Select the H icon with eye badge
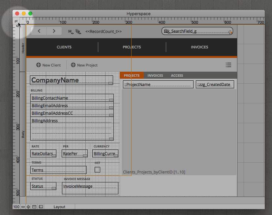Viewport: 272px width, 215px height. (71, 32)
